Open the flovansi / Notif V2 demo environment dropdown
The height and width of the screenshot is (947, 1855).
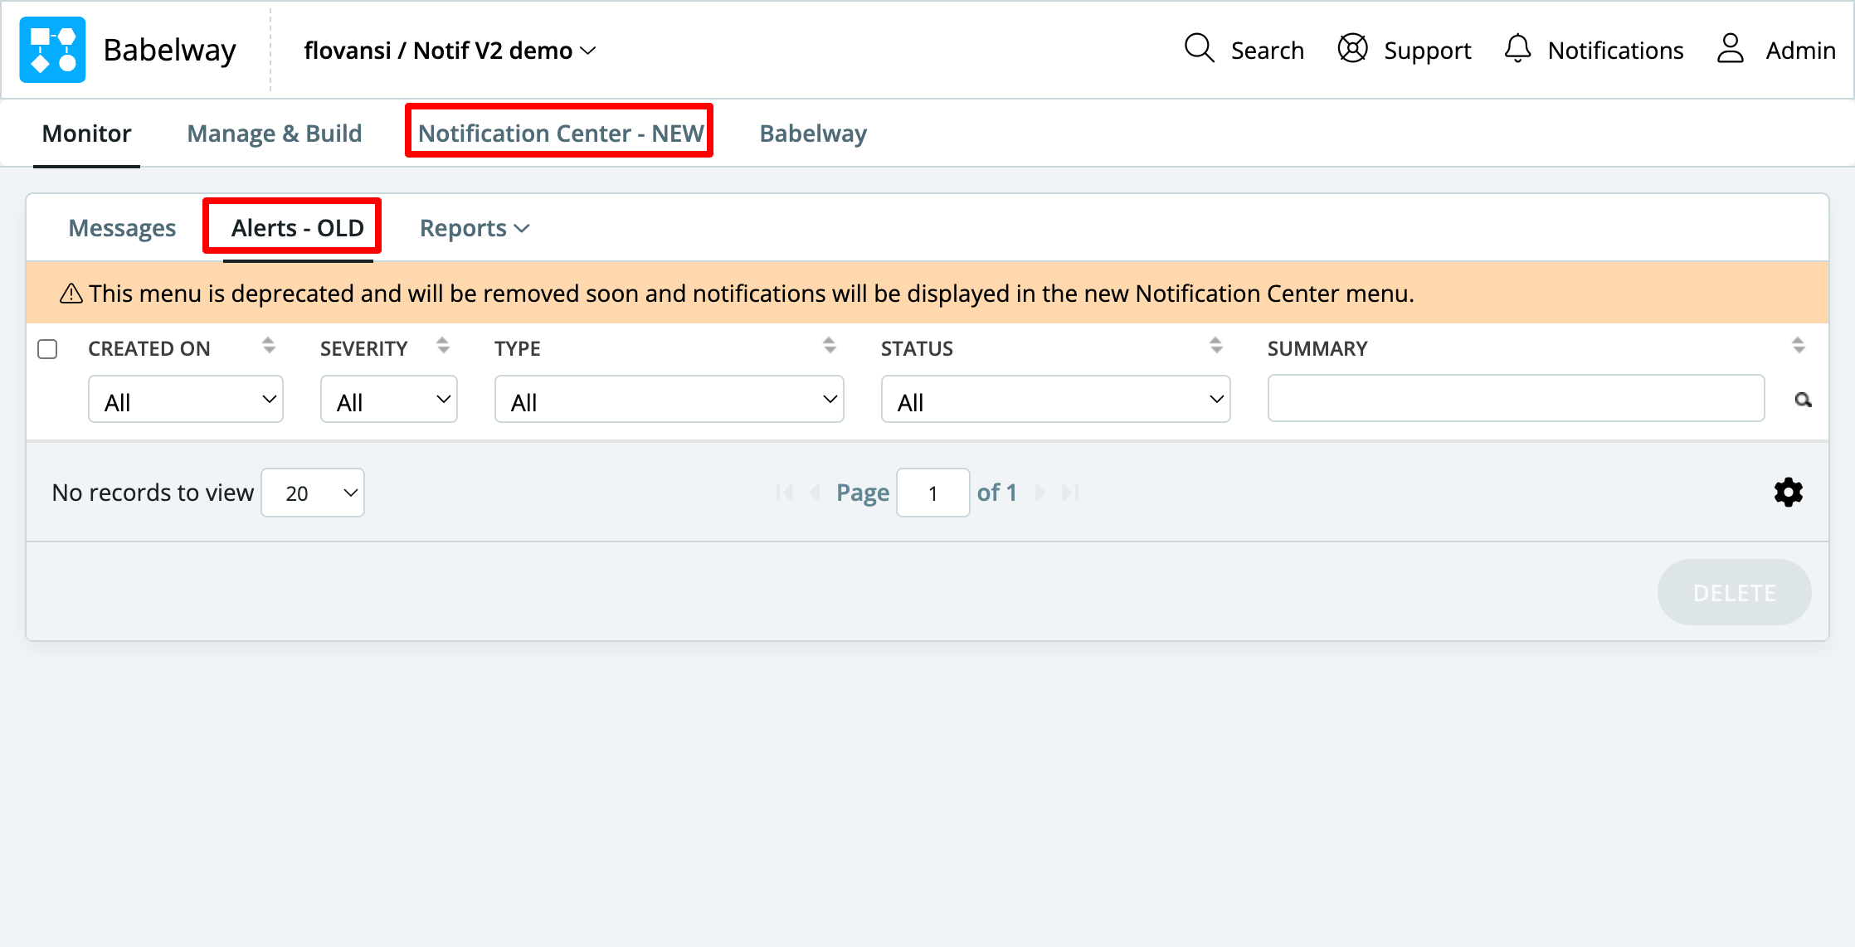click(450, 51)
